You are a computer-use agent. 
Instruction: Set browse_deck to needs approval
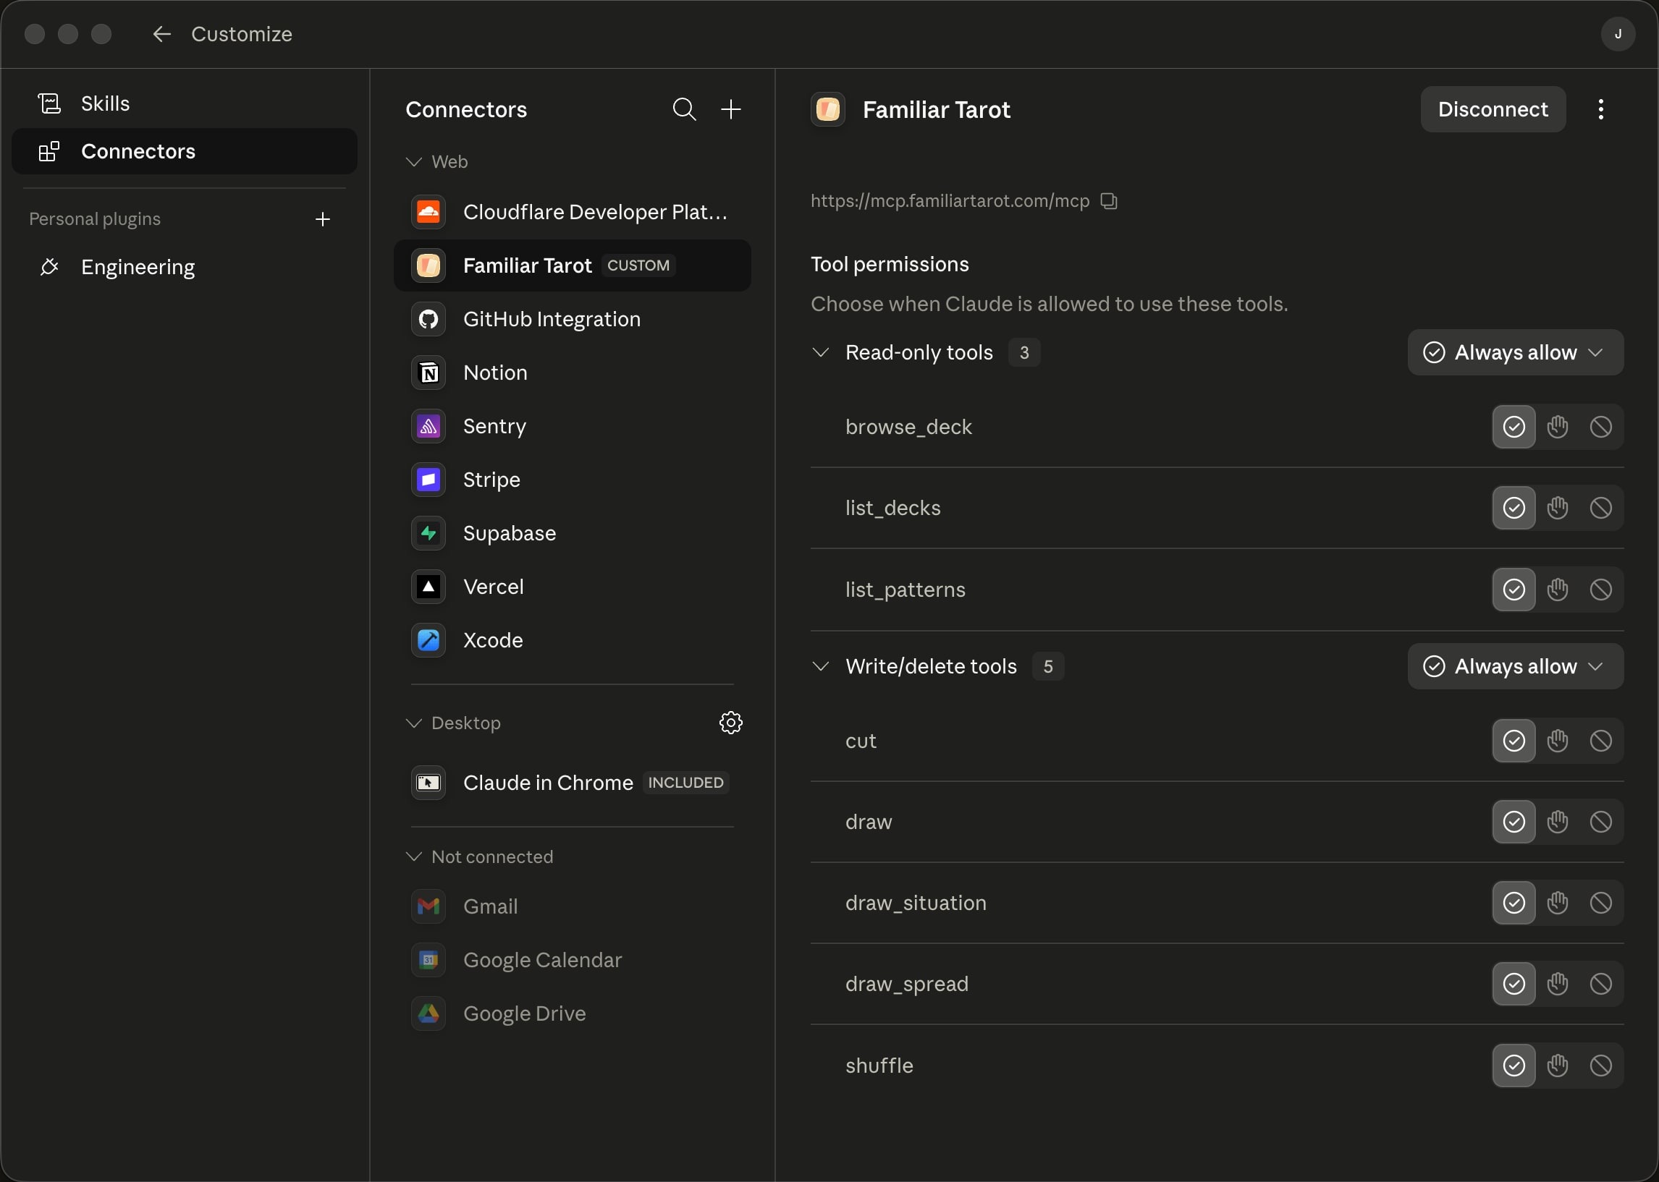point(1557,427)
